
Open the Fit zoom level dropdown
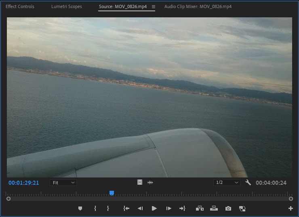pyautogui.click(x=63, y=183)
